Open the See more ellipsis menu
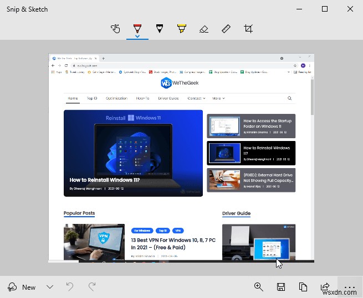The image size is (363, 298). click(350, 287)
